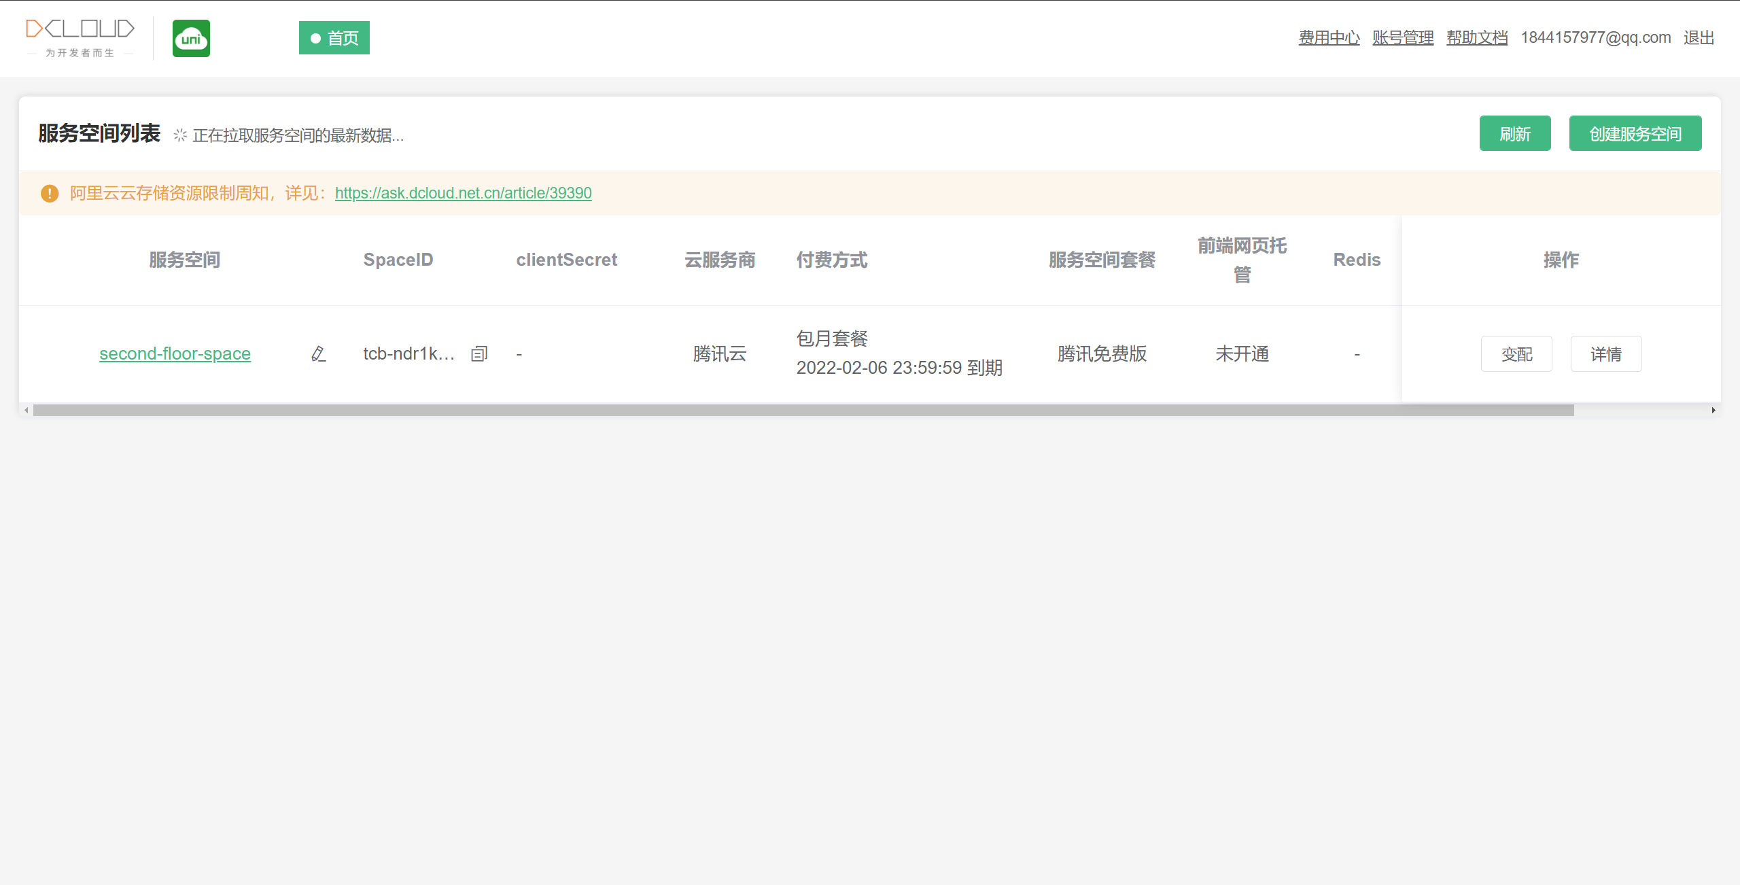Open 费用中心 link
1740x885 pixels.
pyautogui.click(x=1329, y=38)
